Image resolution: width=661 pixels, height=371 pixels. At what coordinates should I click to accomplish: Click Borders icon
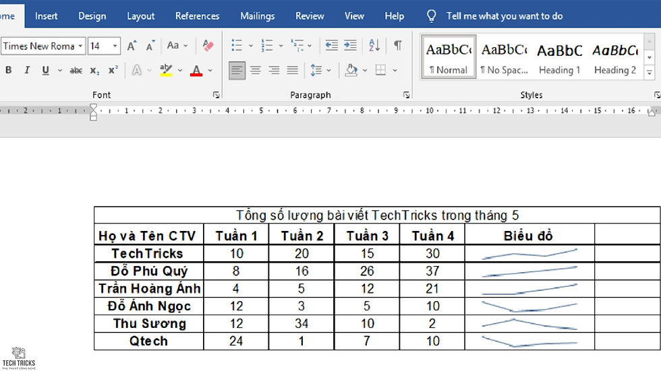point(380,70)
